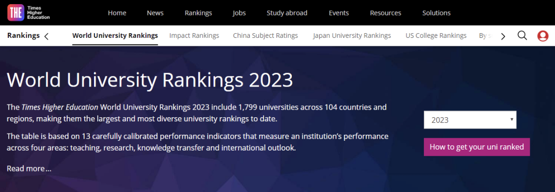Open the search magnifier icon
Image resolution: width=555 pixels, height=192 pixels.
[x=522, y=36]
